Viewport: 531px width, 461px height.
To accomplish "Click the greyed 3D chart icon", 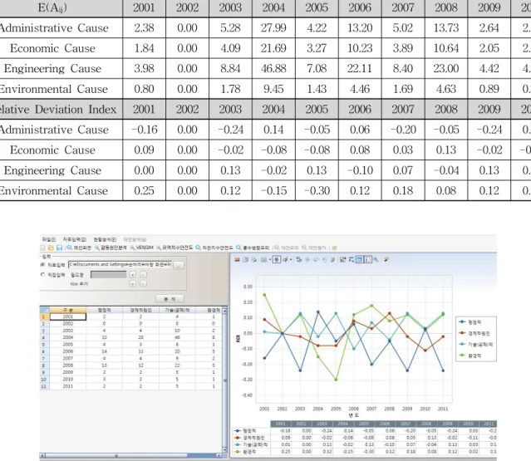I will pyautogui.click(x=332, y=260).
